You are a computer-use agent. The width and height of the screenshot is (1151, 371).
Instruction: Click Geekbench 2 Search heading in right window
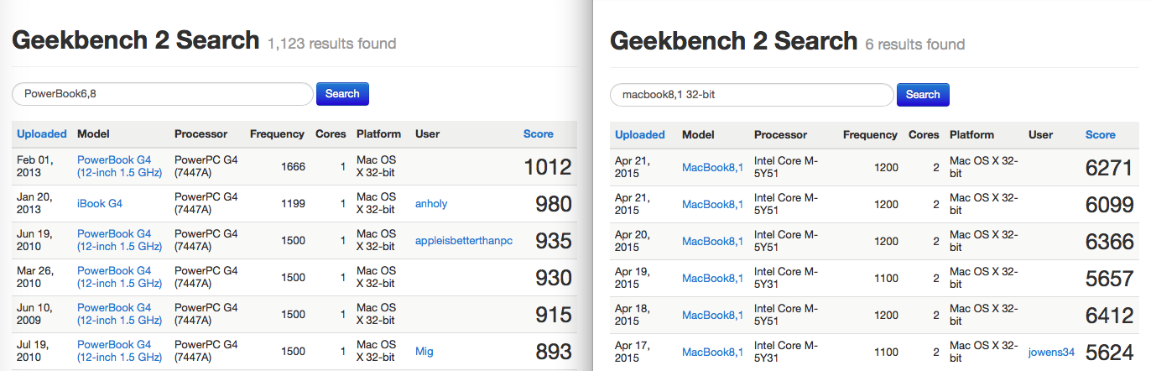733,41
